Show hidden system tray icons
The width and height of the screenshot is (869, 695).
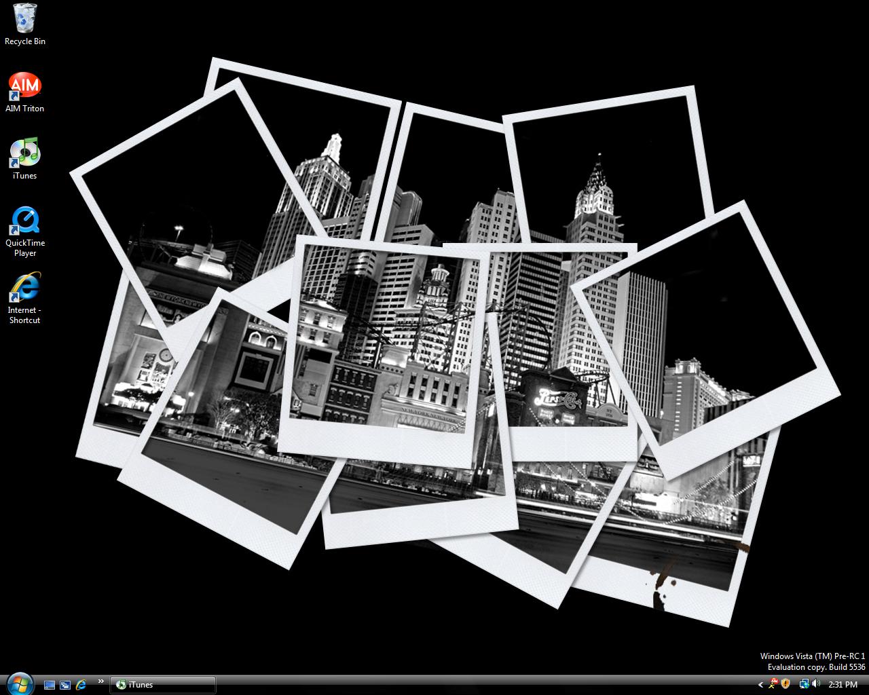(x=761, y=685)
